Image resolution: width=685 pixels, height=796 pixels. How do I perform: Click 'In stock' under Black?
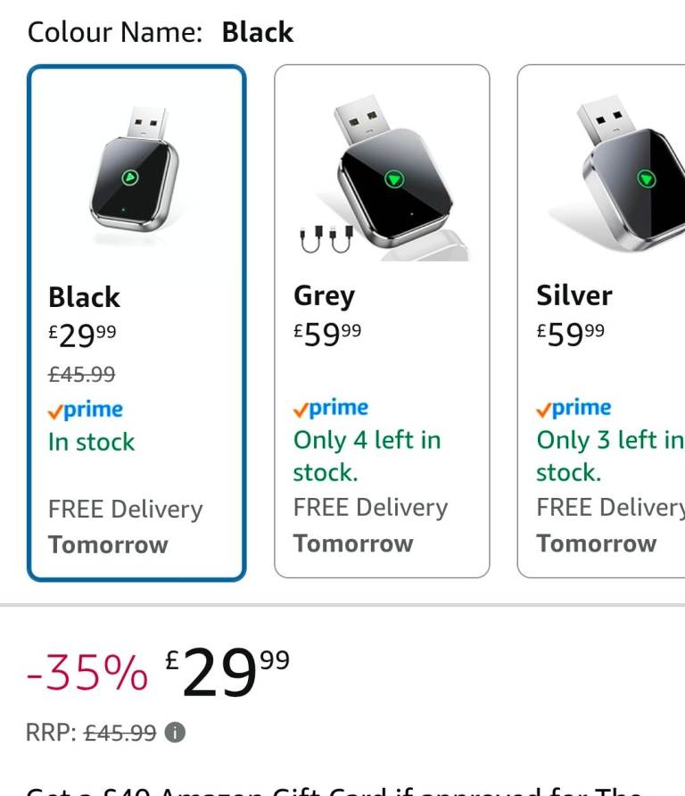pyautogui.click(x=92, y=443)
